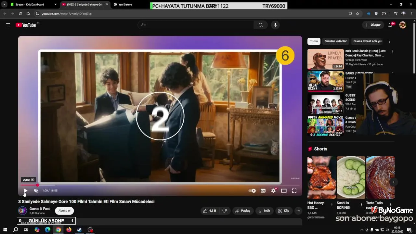The image size is (416, 234).
Task: Share the video via Paylaş
Action: 243,211
